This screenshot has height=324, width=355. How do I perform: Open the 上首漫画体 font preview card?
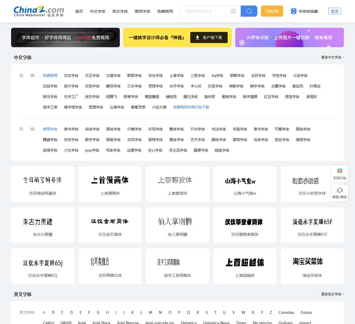[x=110, y=184]
